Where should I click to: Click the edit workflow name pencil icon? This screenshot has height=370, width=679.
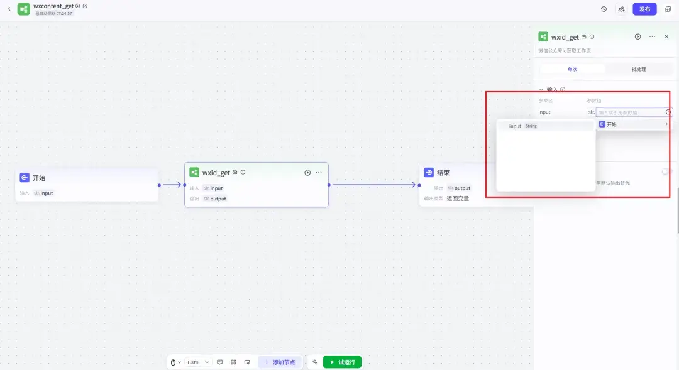click(85, 6)
